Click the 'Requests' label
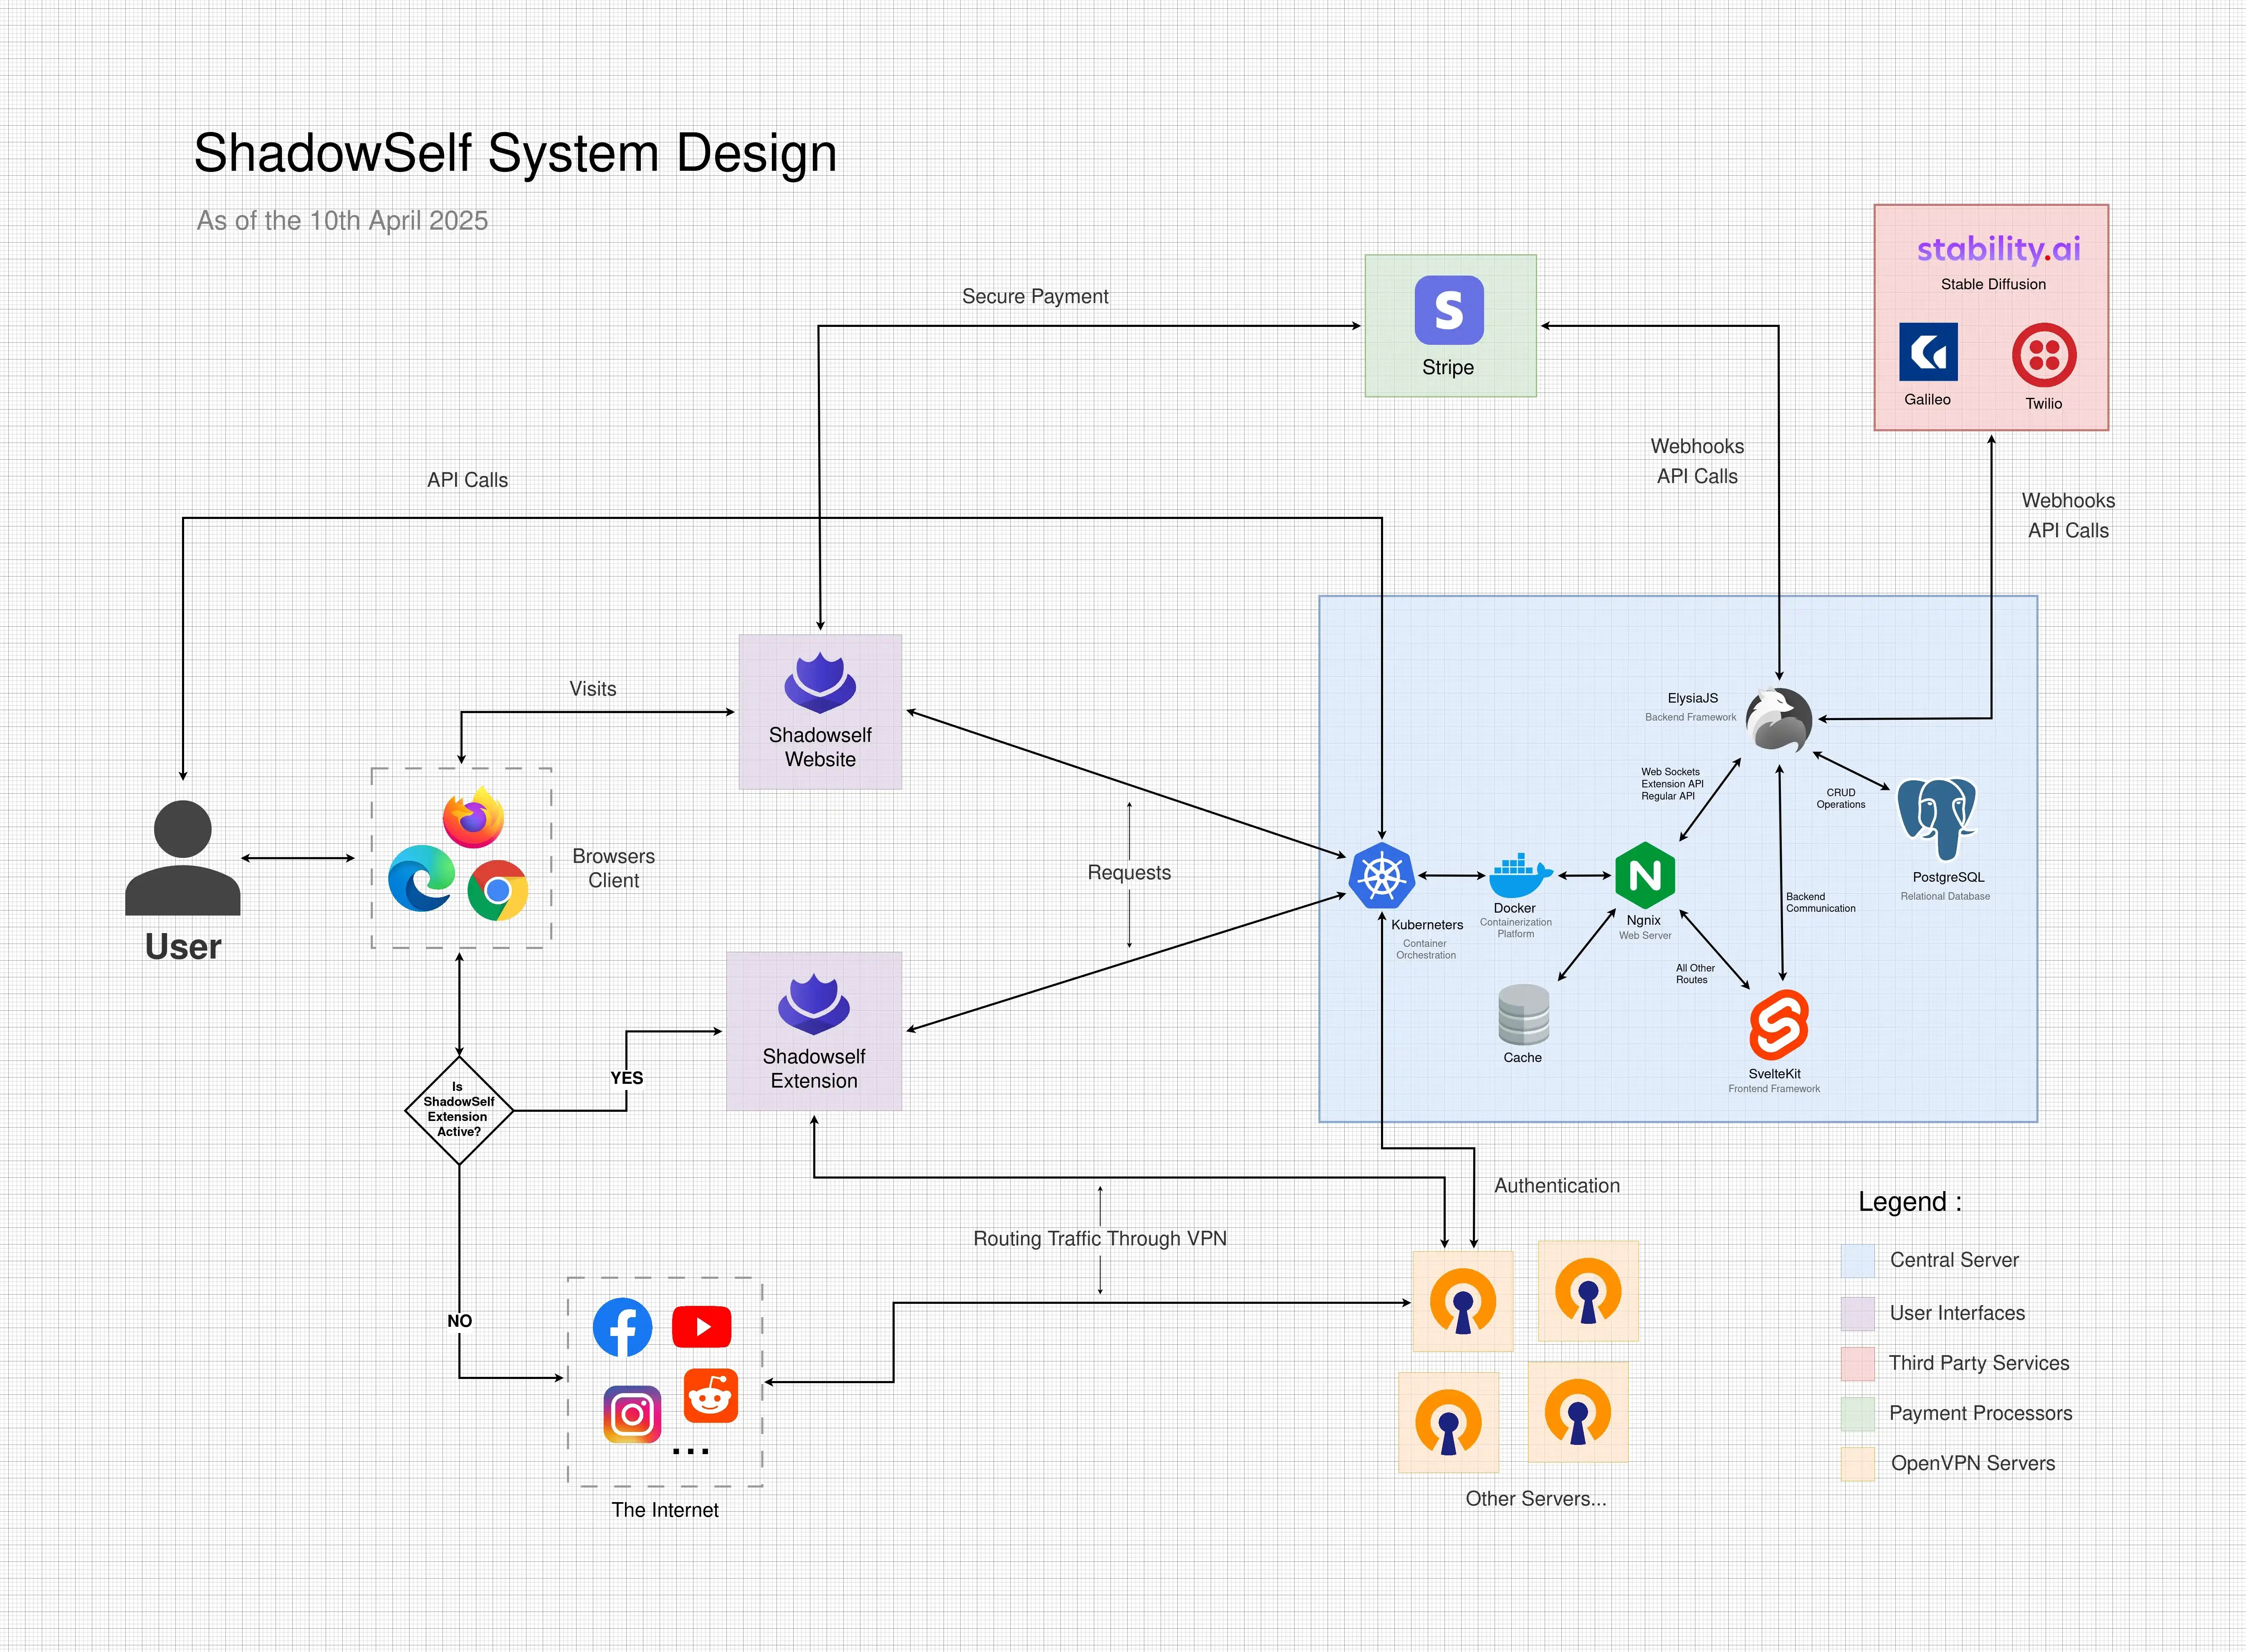Viewport: 2246px width, 1652px height. point(1129,873)
